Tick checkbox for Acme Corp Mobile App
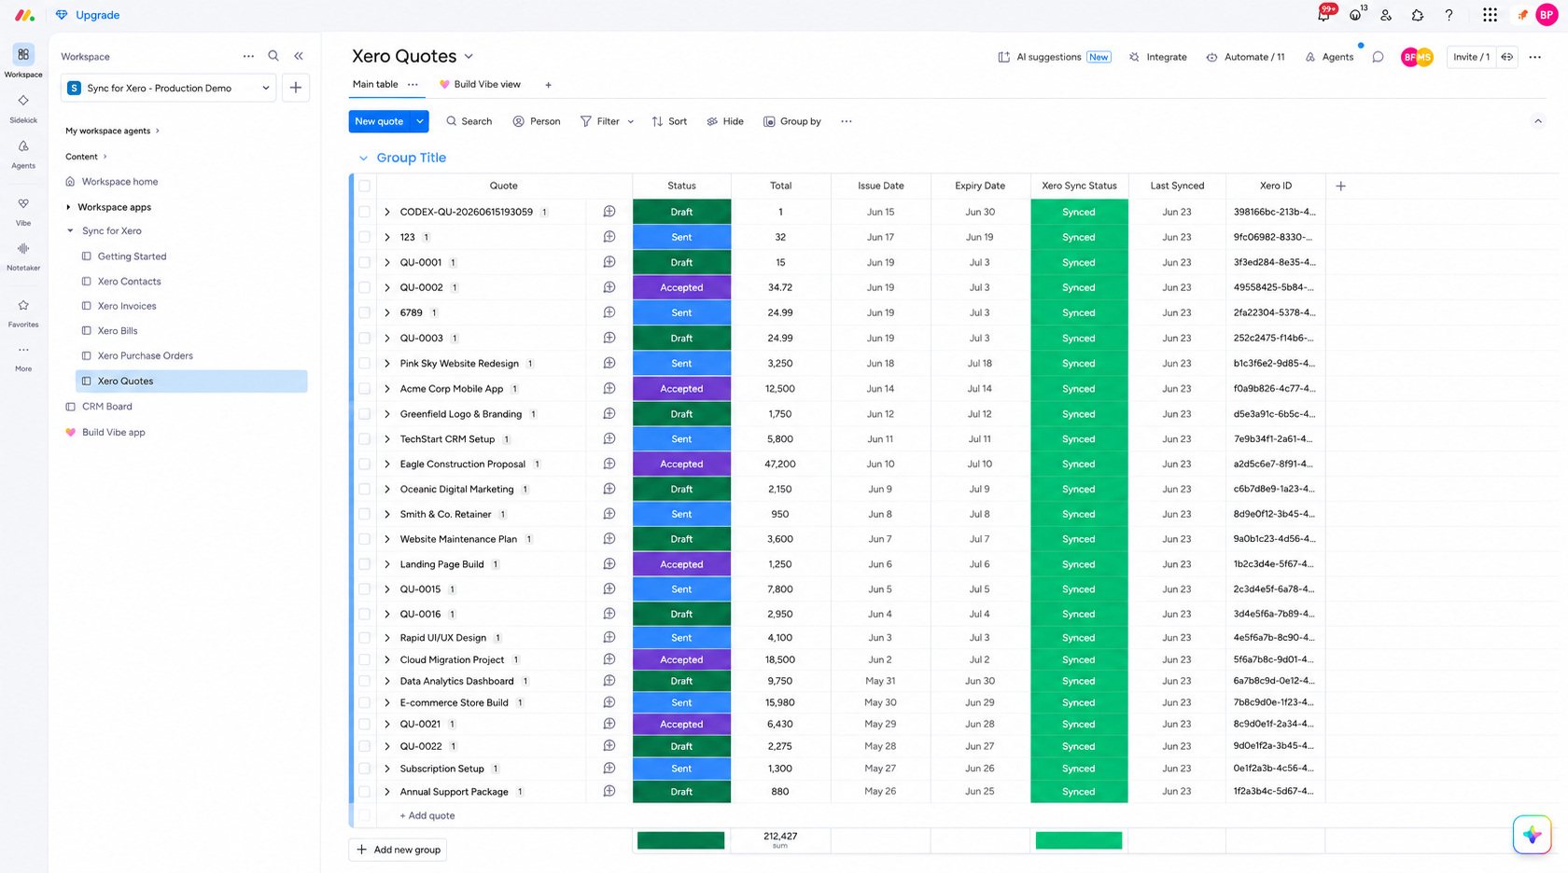 (x=365, y=388)
